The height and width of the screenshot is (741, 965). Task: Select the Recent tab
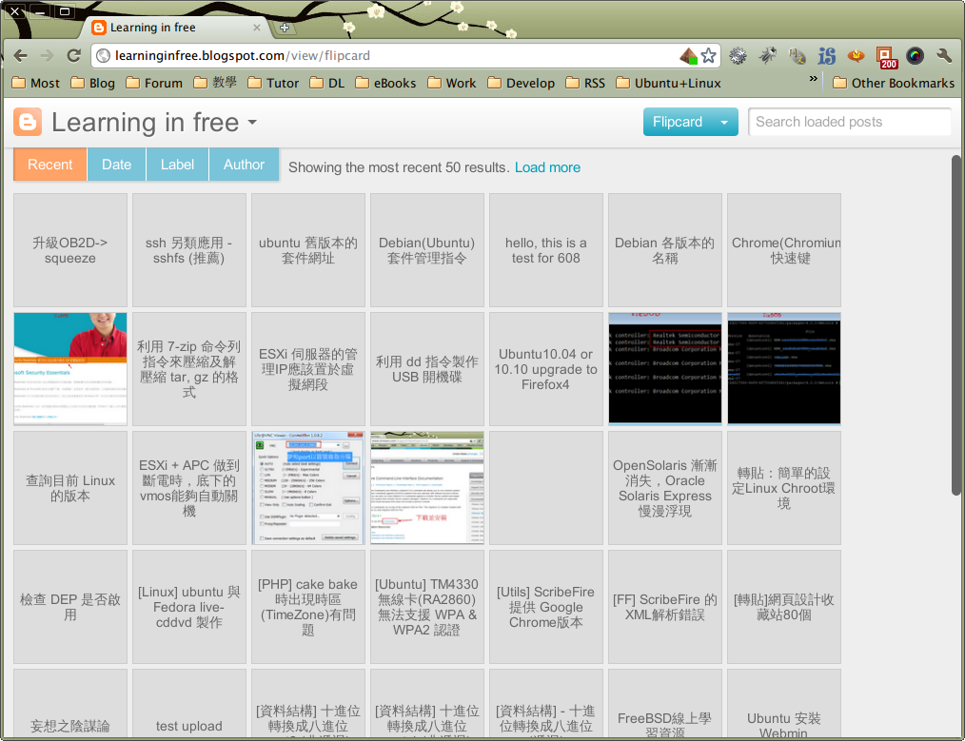(49, 165)
